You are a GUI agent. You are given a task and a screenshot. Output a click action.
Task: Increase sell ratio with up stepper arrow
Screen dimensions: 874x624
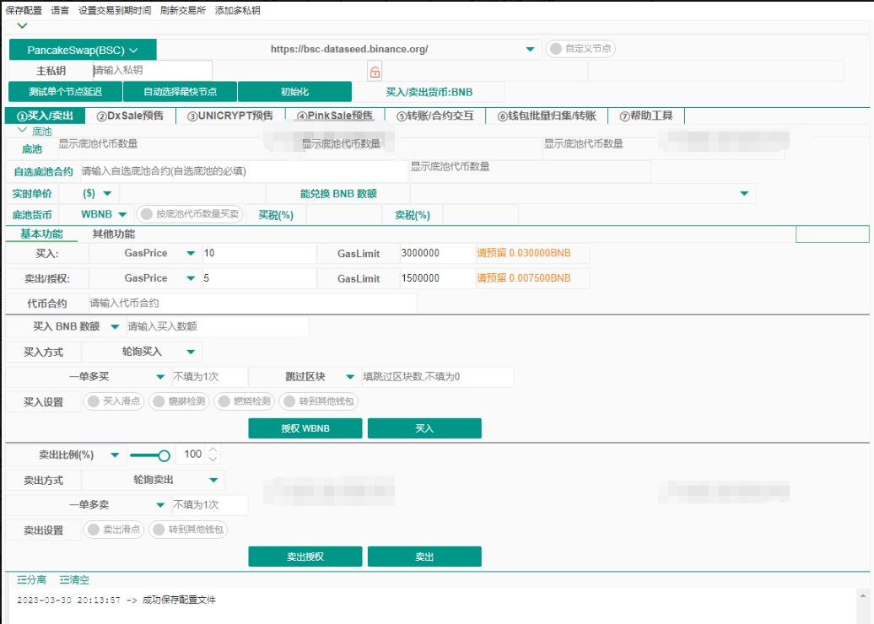[213, 449]
